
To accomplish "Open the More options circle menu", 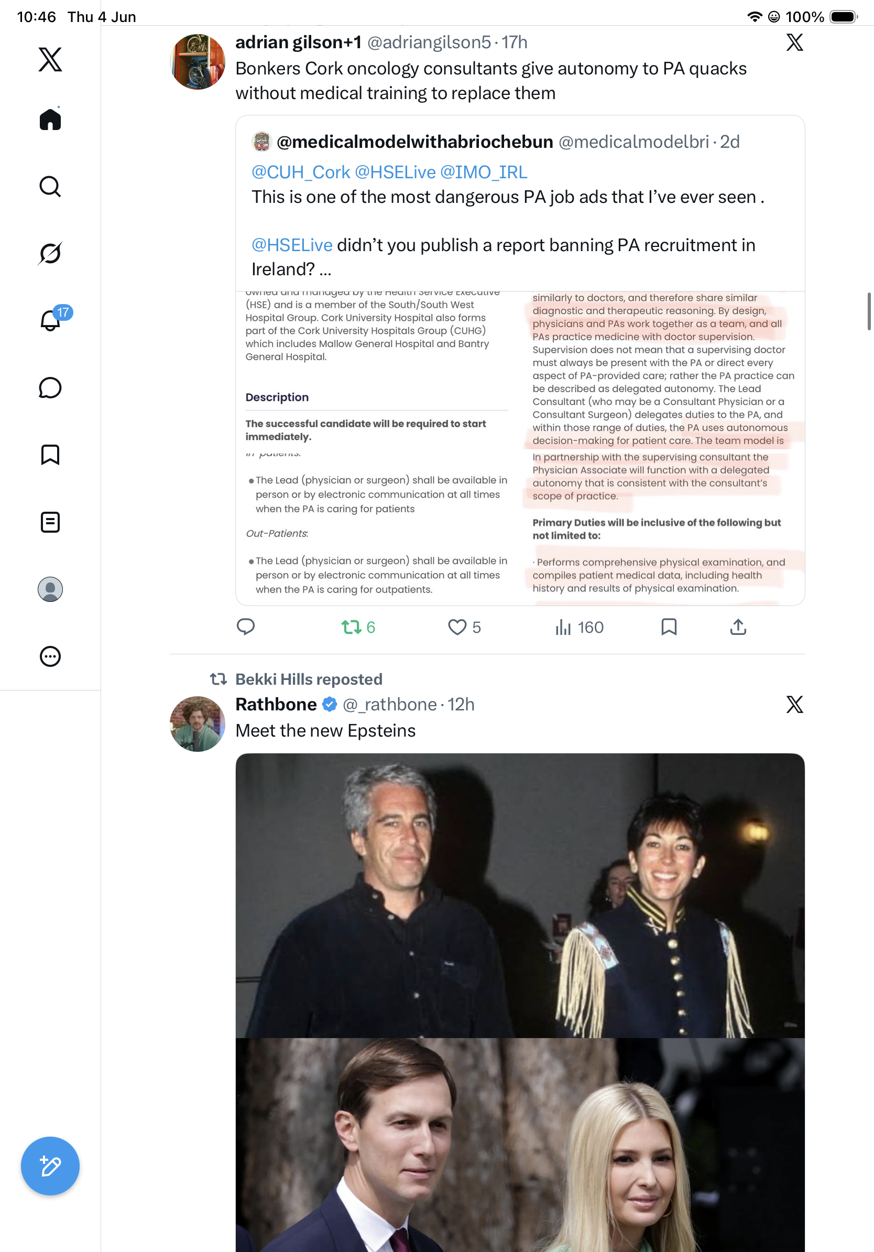I will [x=50, y=656].
